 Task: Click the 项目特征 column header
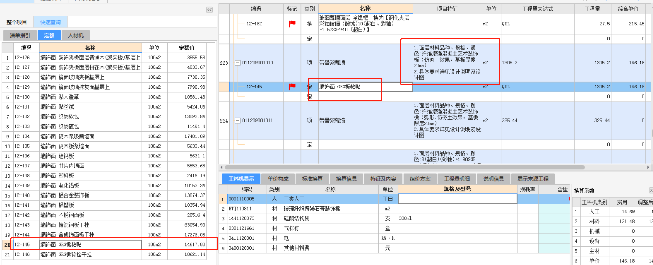tap(447, 9)
